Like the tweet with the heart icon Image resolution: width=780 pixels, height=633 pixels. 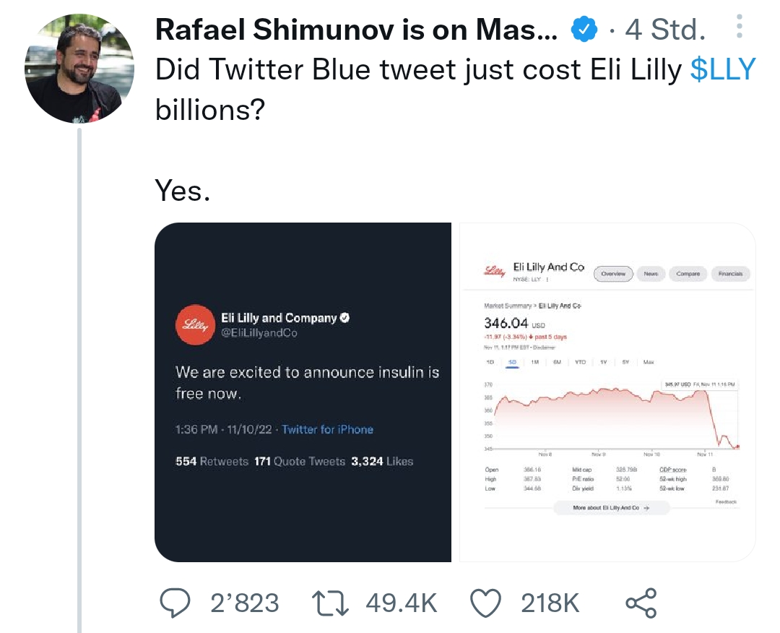pyautogui.click(x=485, y=603)
